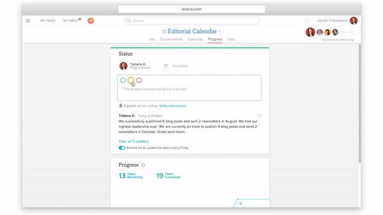
Task: Click the Due Date calendar icon
Action: 166,66
